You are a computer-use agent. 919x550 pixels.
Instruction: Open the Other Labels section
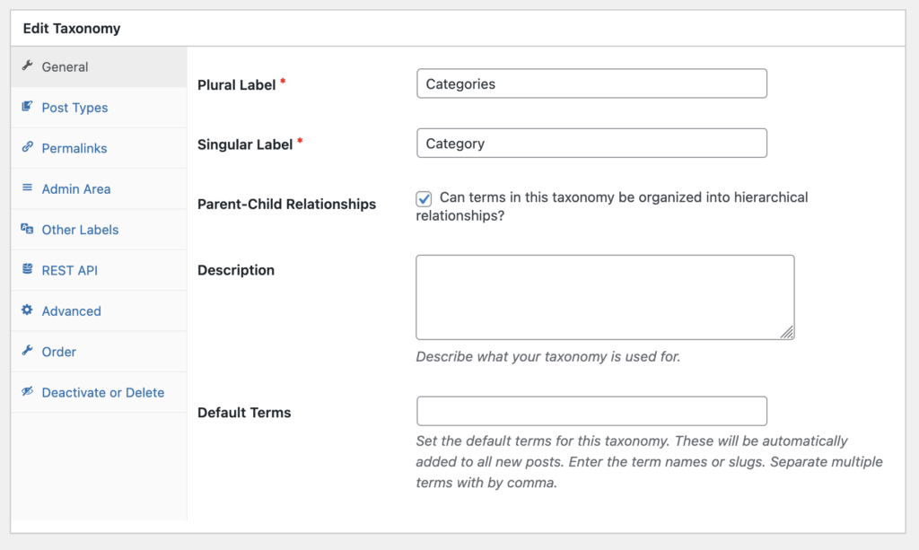click(79, 230)
